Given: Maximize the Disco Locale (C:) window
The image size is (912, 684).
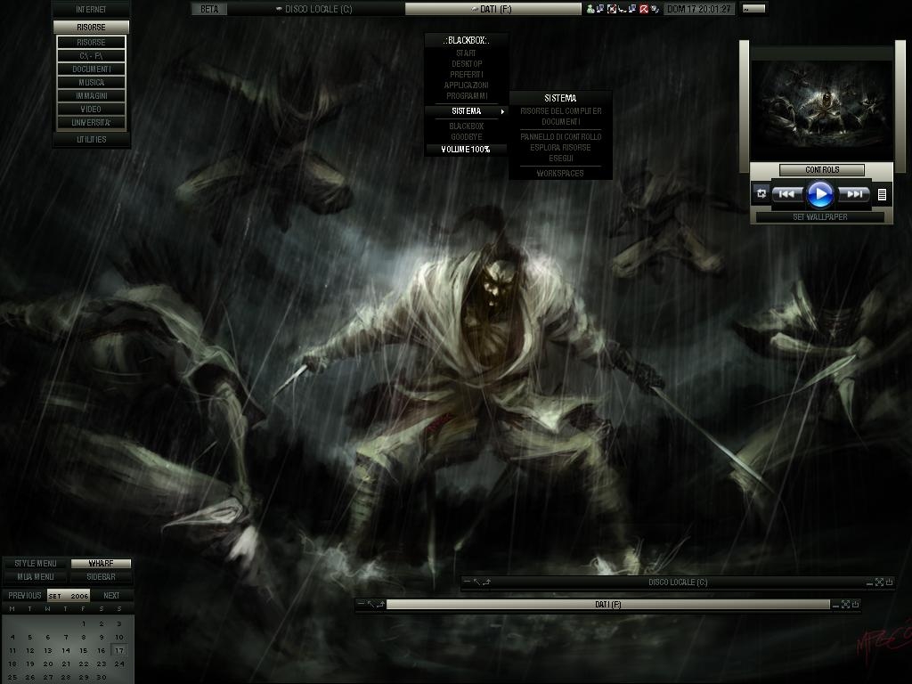Looking at the screenshot, I should pos(879,582).
